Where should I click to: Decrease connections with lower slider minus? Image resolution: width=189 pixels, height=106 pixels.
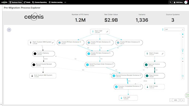click(x=183, y=78)
